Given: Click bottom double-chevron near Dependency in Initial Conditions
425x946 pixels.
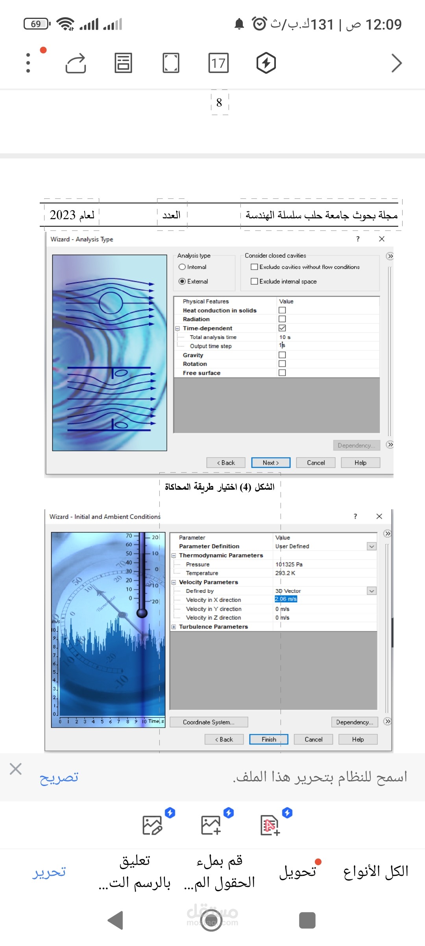Looking at the screenshot, I should (388, 721).
